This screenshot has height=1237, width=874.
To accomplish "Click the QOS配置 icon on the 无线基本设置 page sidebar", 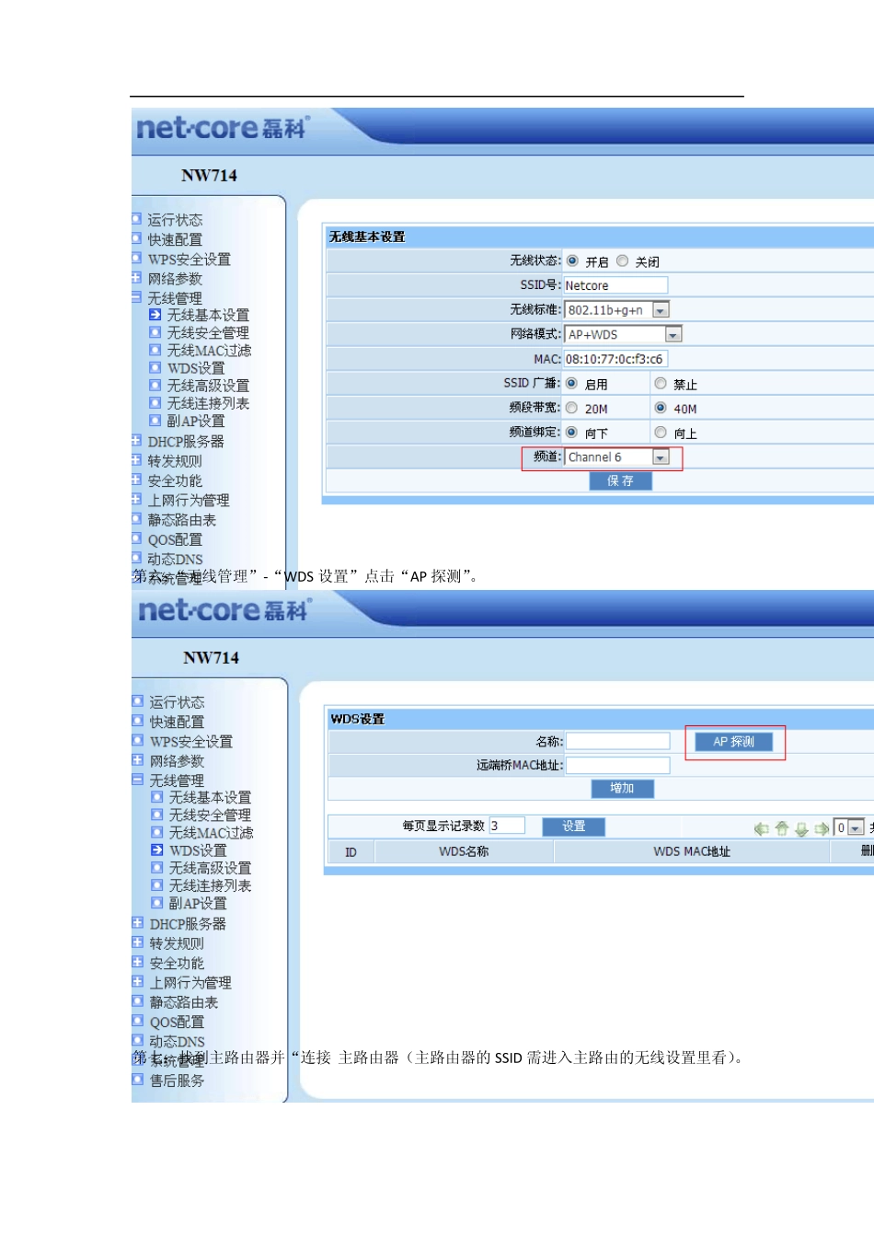I will tap(136, 538).
